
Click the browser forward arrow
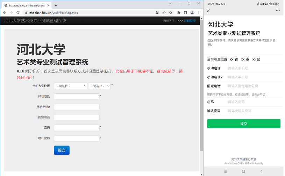[x=11, y=13]
